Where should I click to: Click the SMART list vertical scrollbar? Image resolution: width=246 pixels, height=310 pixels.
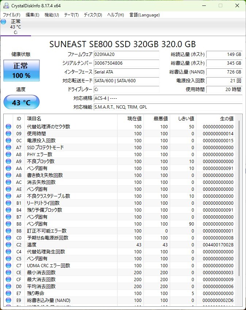click(x=239, y=198)
